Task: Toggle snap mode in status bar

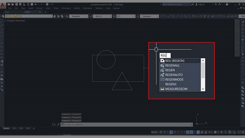Action: [164, 132]
